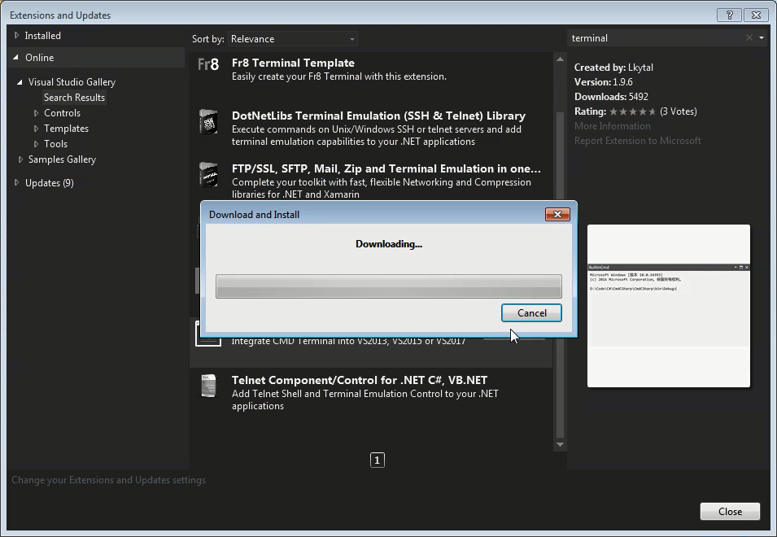Click the FTP/SSL, SFTP, Mail library icon
Screen dimensions: 777x537
coord(208,174)
